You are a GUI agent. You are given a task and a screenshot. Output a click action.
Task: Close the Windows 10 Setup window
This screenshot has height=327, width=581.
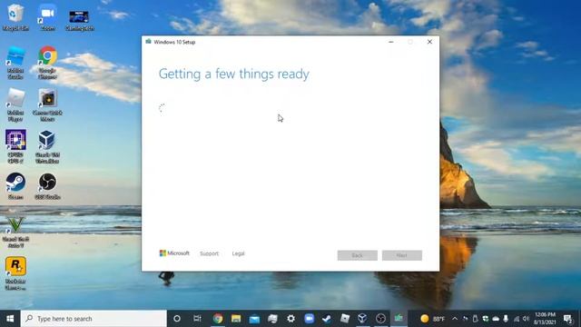click(x=429, y=42)
